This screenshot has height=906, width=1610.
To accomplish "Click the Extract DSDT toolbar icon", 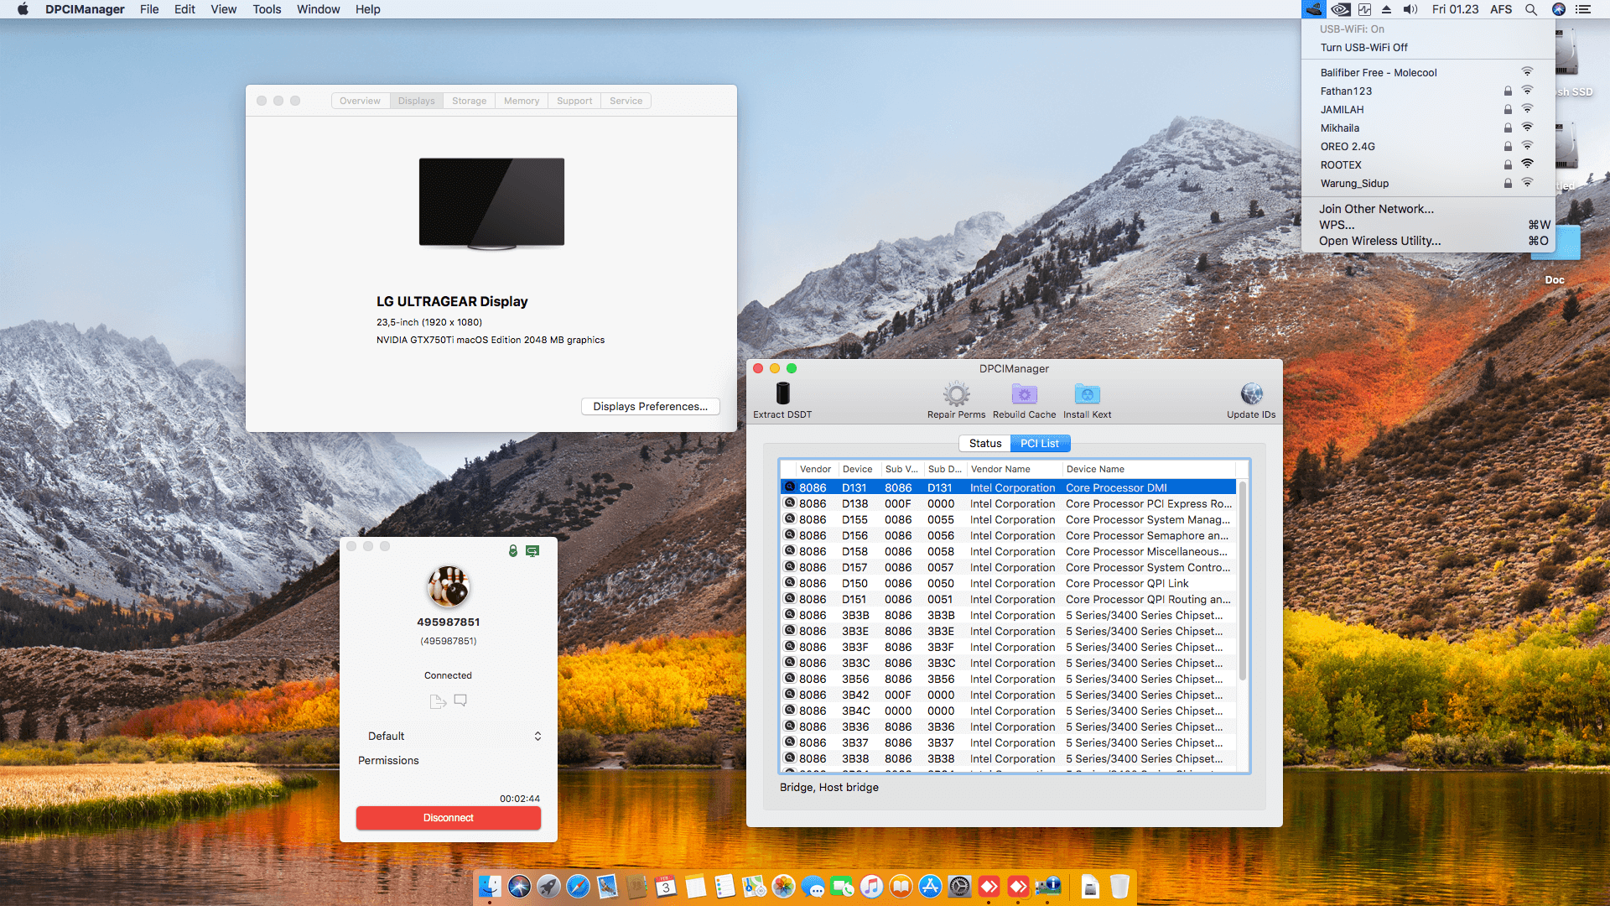I will pyautogui.click(x=782, y=394).
